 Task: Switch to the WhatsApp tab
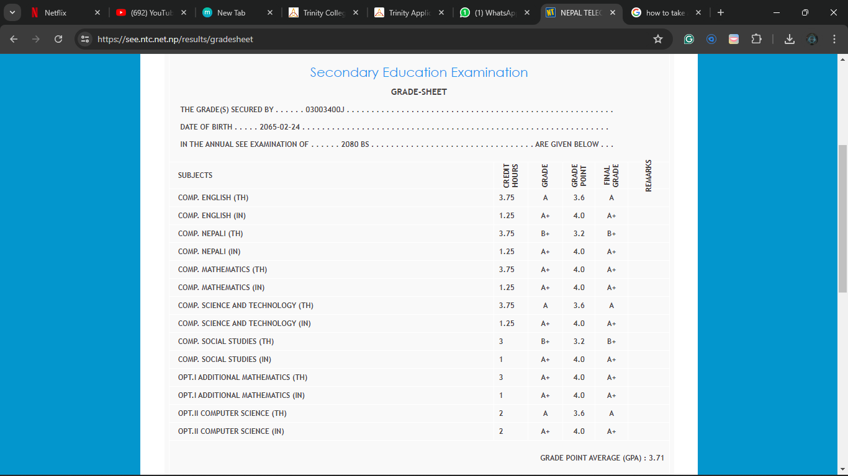(494, 12)
